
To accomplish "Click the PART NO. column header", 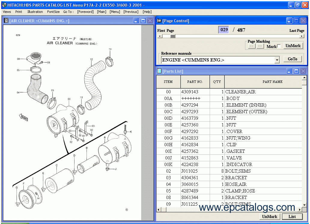I will (195, 82).
